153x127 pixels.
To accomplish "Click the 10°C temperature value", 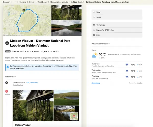I will pyautogui.click(x=102, y=54).
